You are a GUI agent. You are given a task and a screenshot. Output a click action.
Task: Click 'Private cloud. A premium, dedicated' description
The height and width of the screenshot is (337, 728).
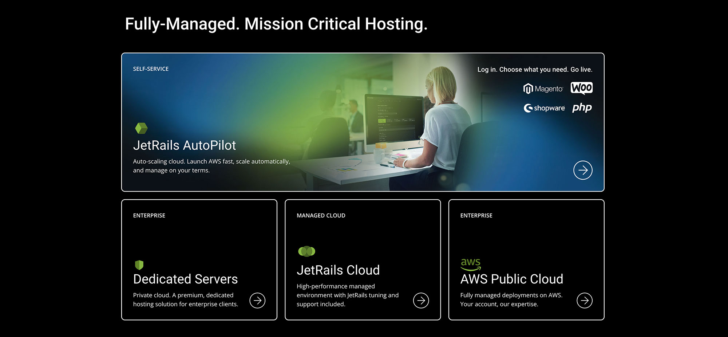point(186,299)
